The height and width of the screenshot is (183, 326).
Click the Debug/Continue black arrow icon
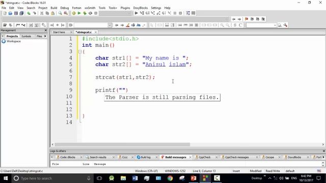point(136,13)
